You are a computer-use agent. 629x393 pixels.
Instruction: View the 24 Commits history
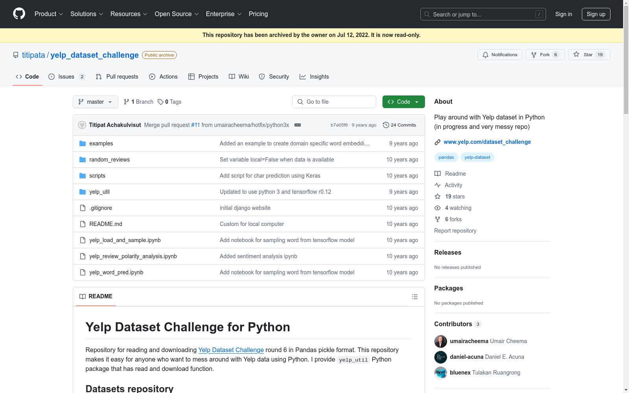tap(400, 125)
